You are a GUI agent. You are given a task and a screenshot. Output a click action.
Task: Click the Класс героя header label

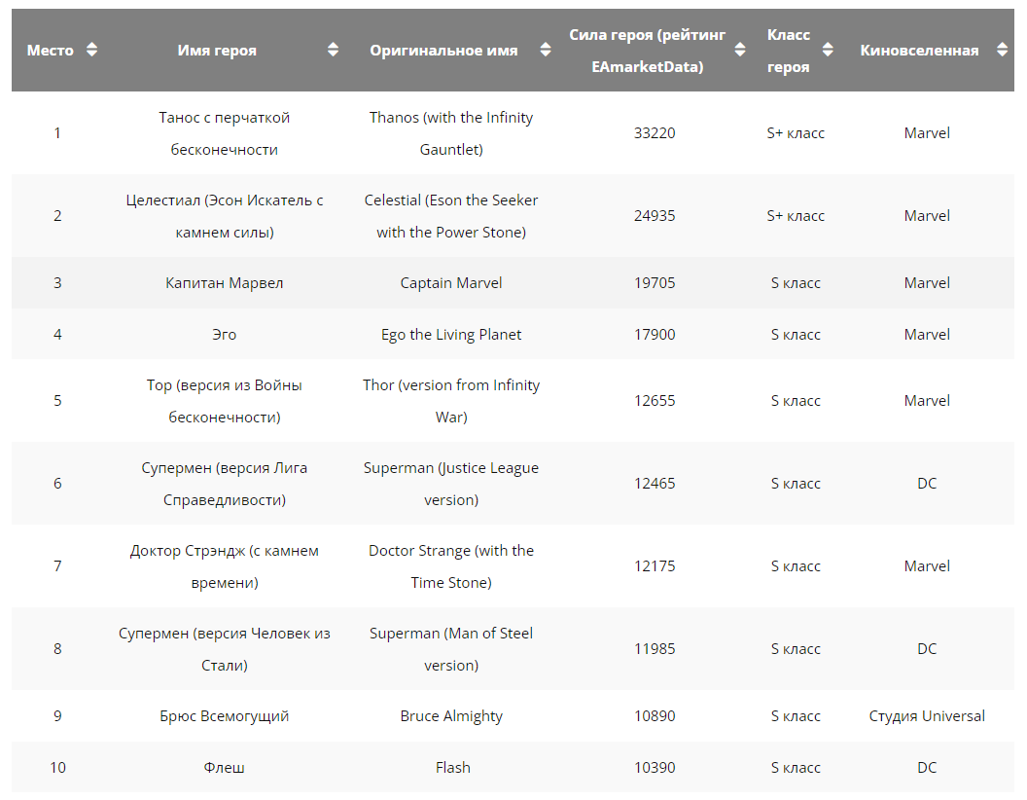[789, 51]
